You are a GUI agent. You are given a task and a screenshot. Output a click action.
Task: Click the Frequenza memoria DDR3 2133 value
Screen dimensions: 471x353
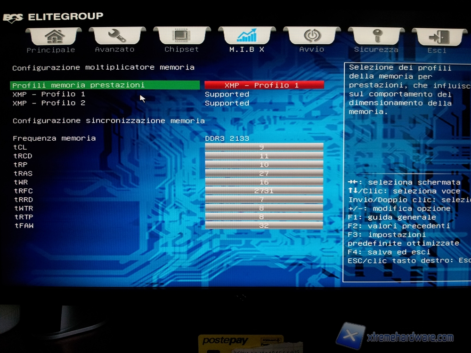tap(227, 138)
